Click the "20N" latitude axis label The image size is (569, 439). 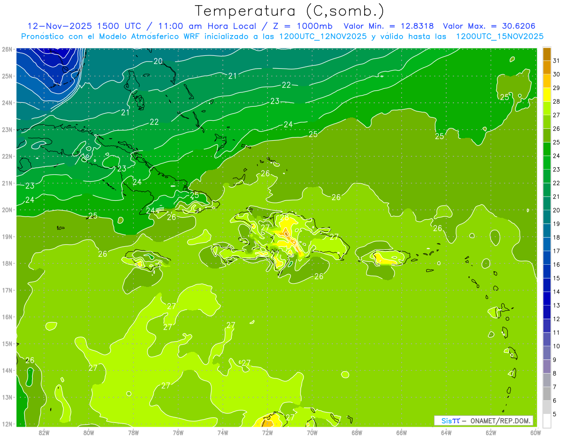pyautogui.click(x=7, y=210)
